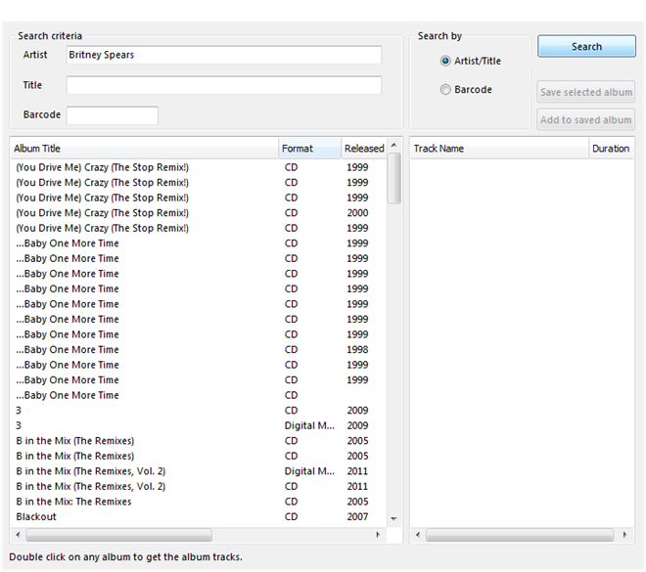The height and width of the screenshot is (572, 646).
Task: Select 'B in the Mix (The Remixes, Vol. 2)' CD row
Action: click(x=199, y=486)
